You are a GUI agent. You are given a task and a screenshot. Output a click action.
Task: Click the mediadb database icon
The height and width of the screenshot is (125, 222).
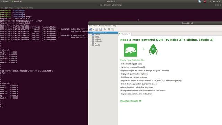93,39
